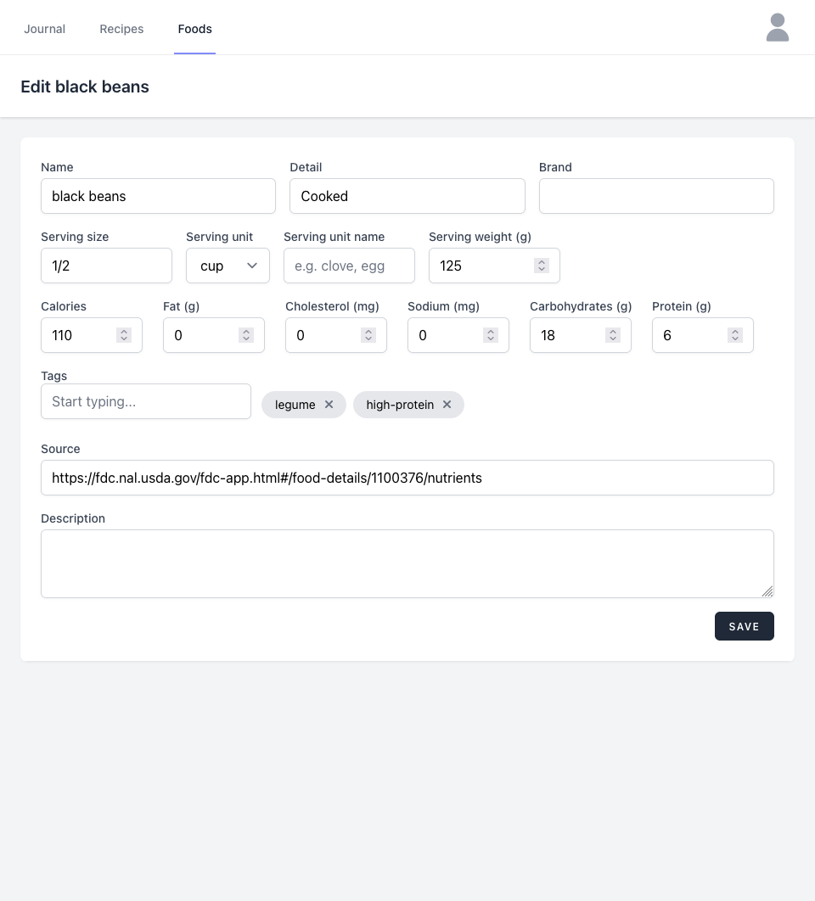This screenshot has width=815, height=901.
Task: Click the Serving weight stepper arrows
Action: pos(542,266)
